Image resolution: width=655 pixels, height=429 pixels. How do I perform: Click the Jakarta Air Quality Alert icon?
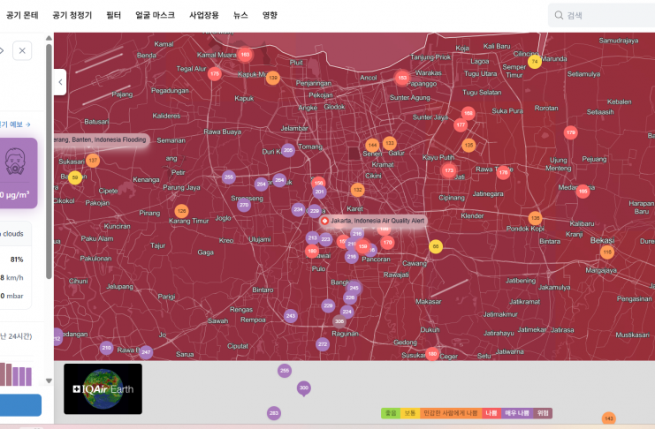point(325,220)
